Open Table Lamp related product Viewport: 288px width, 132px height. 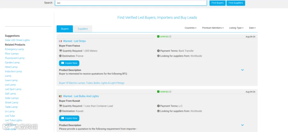[x=12, y=107]
